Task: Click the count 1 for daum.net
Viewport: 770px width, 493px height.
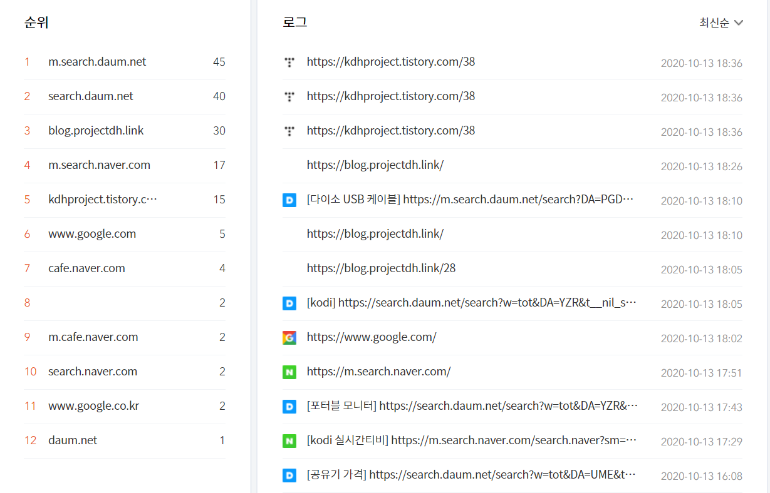Action: pyautogui.click(x=222, y=440)
